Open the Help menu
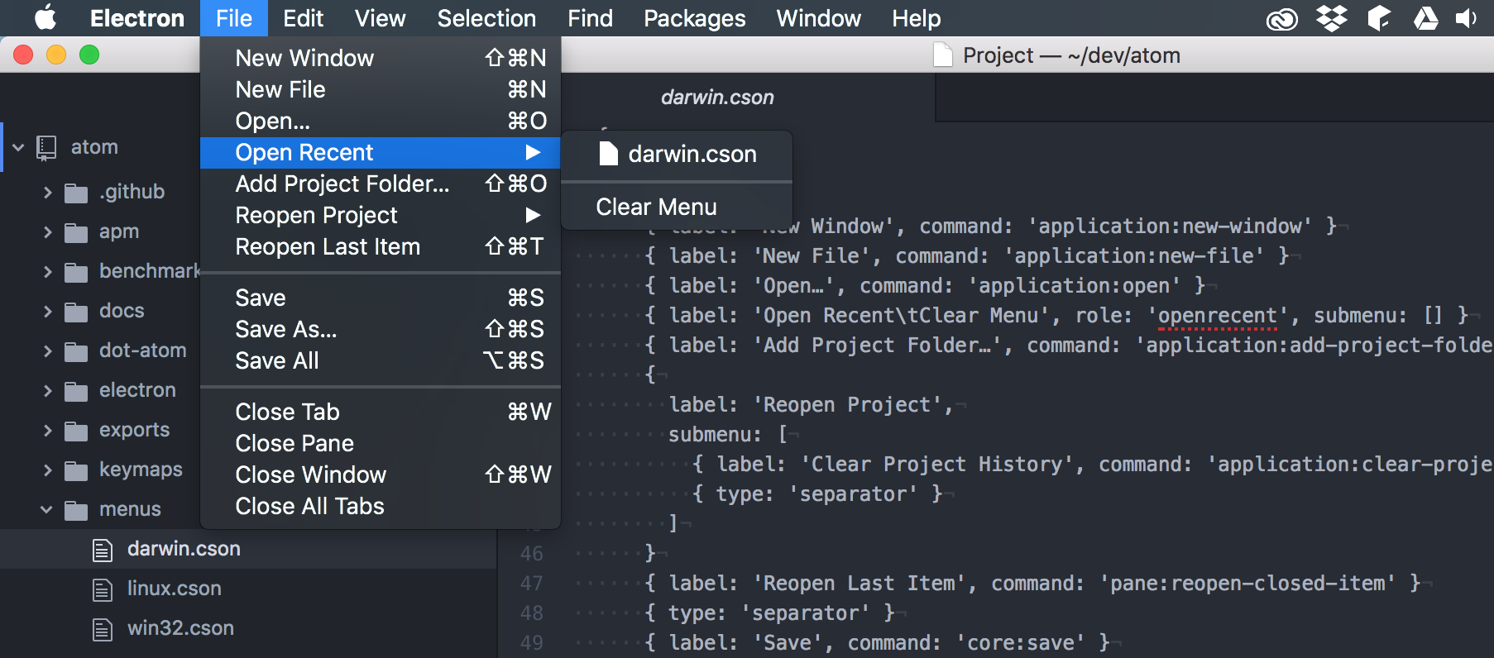The height and width of the screenshot is (658, 1494). click(x=916, y=18)
